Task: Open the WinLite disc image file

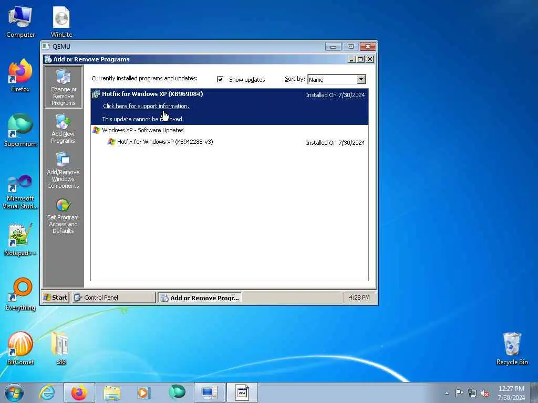Action: (61, 21)
